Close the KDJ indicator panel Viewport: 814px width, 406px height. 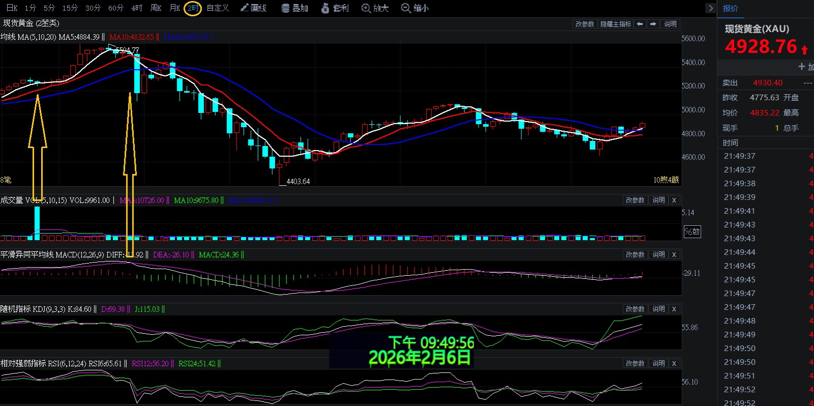coord(674,309)
